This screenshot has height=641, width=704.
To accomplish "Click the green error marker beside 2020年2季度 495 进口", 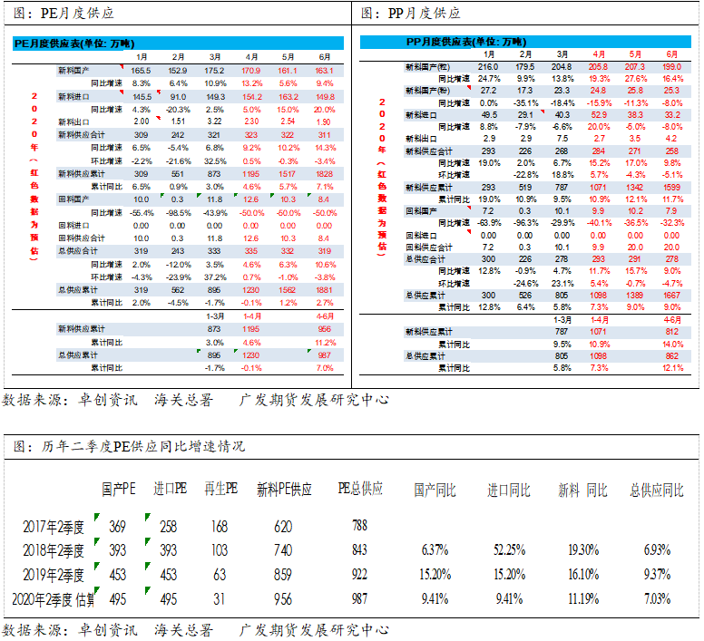I will pyautogui.click(x=147, y=590).
